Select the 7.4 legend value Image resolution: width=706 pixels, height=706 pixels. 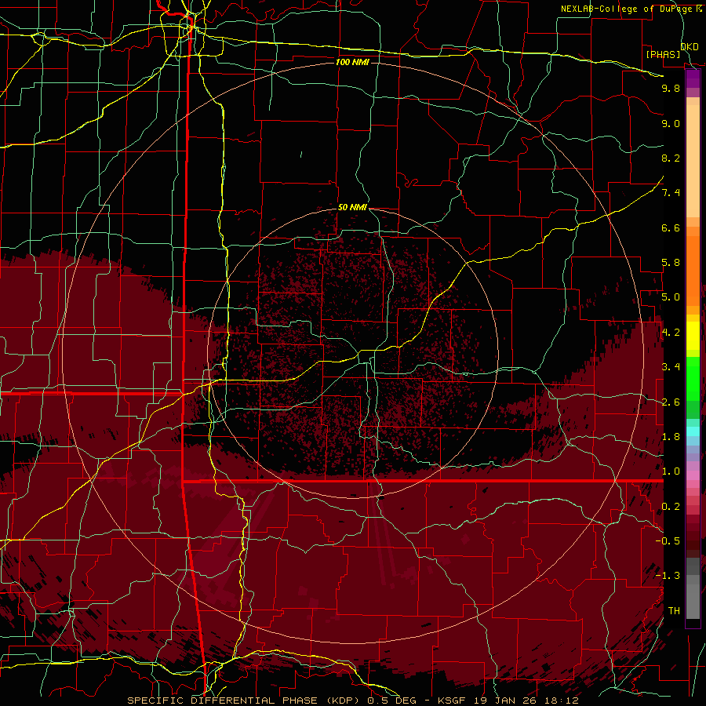click(671, 193)
